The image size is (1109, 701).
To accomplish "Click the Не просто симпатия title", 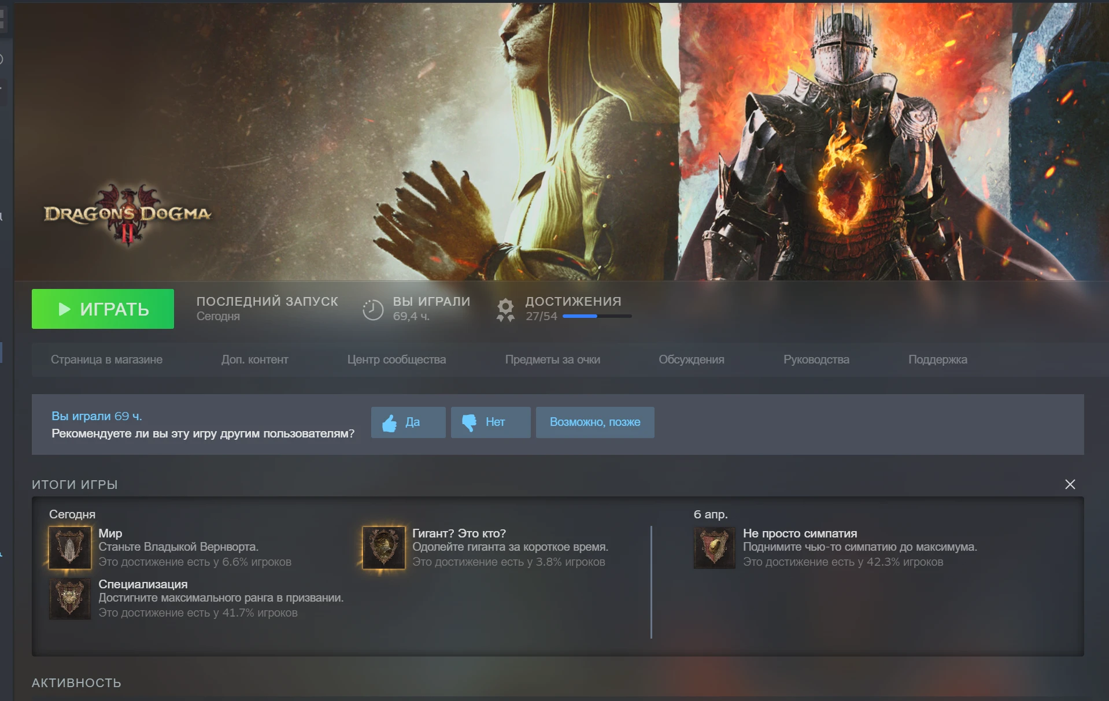I will pyautogui.click(x=800, y=533).
